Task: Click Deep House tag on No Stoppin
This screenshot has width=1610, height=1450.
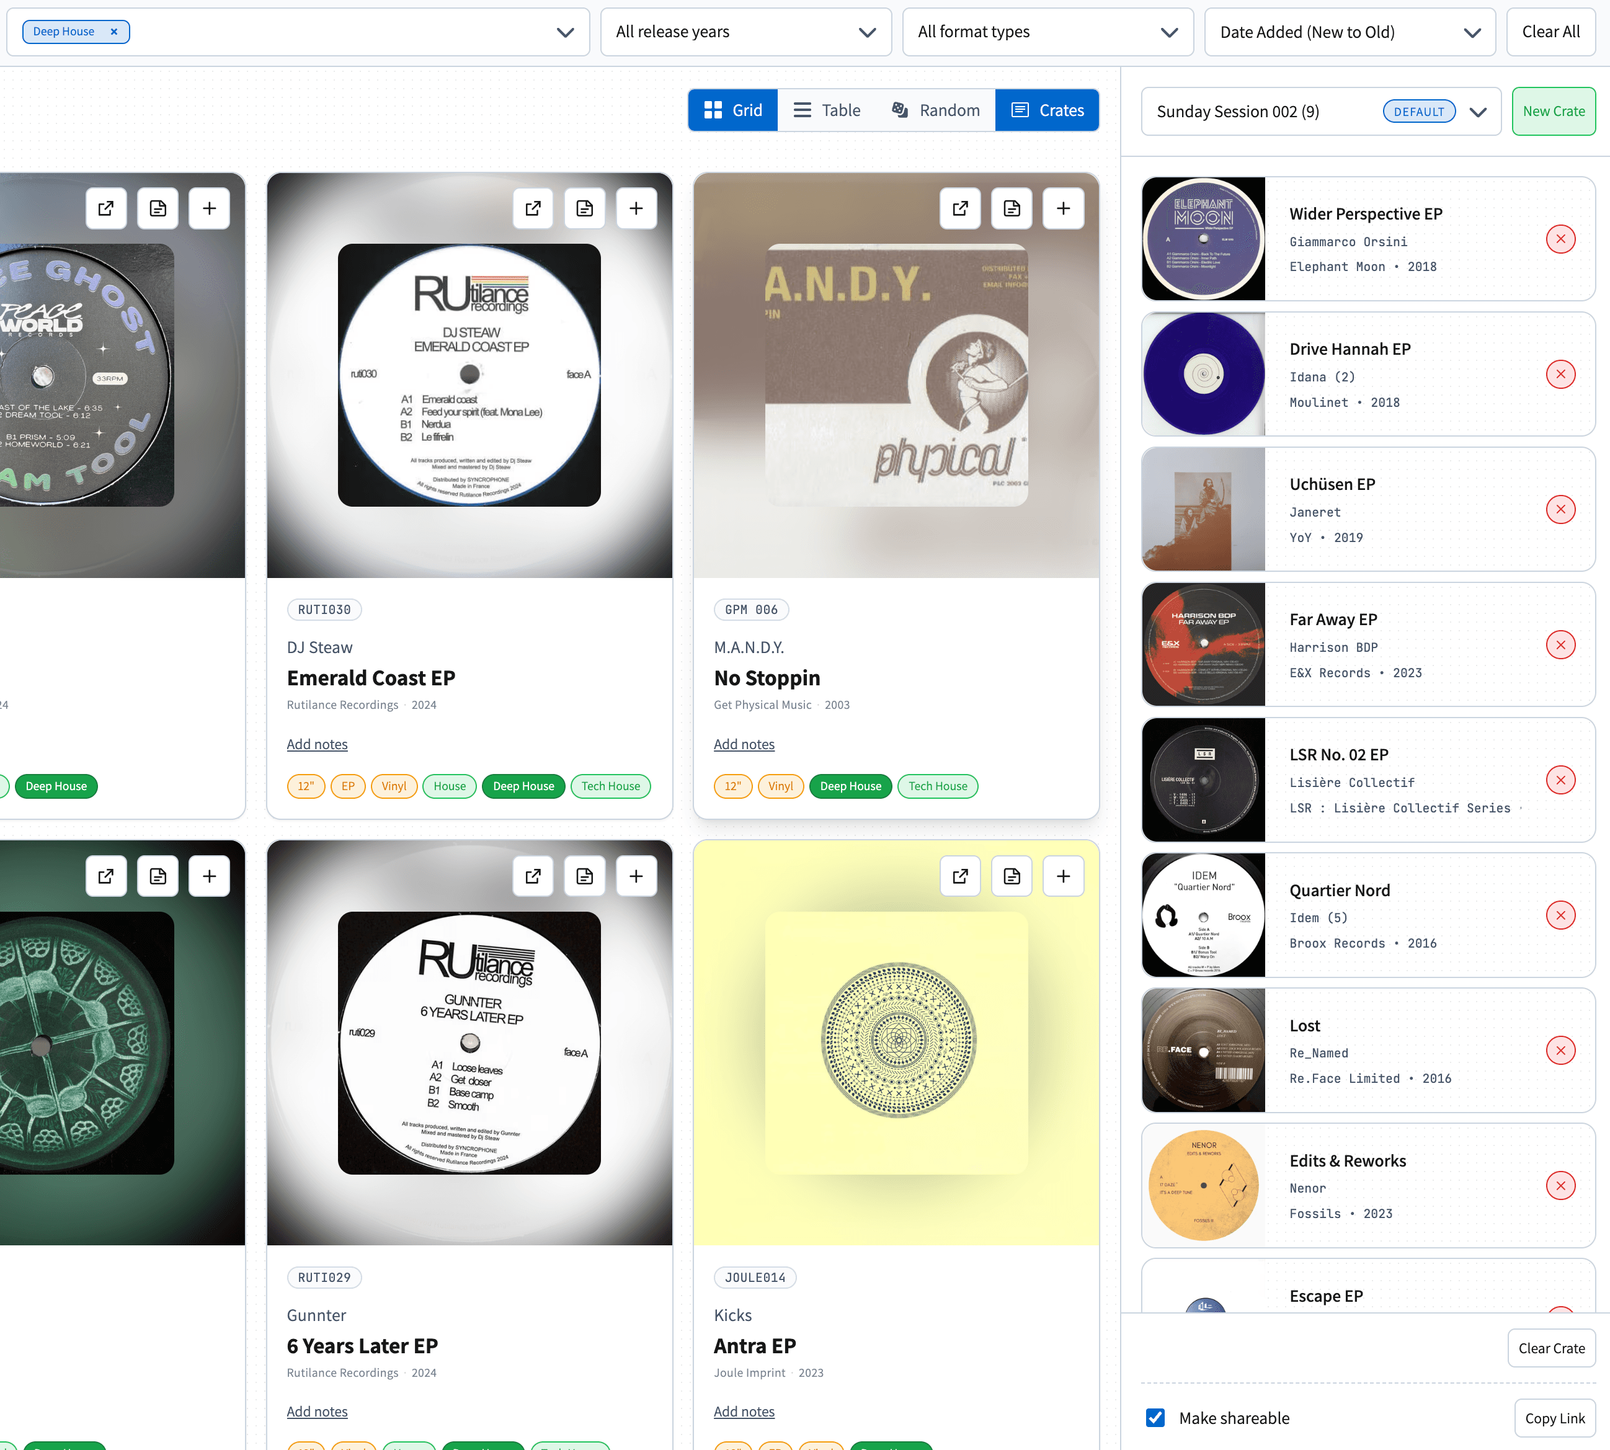Action: click(x=851, y=786)
